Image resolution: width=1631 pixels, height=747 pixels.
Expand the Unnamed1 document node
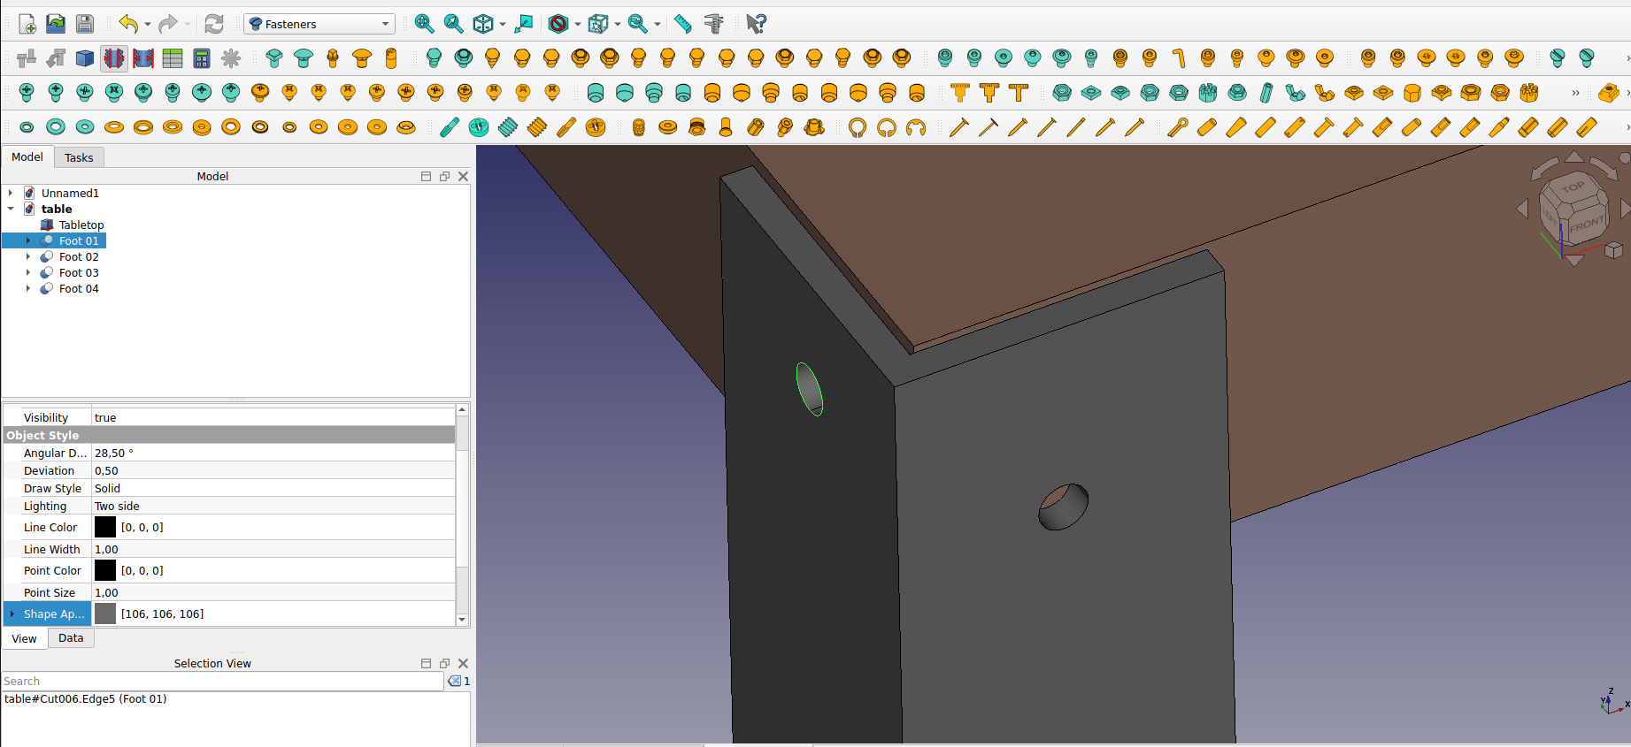11,194
